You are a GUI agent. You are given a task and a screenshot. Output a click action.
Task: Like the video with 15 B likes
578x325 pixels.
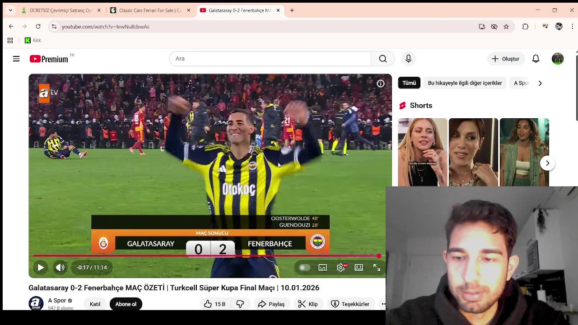(x=215, y=304)
